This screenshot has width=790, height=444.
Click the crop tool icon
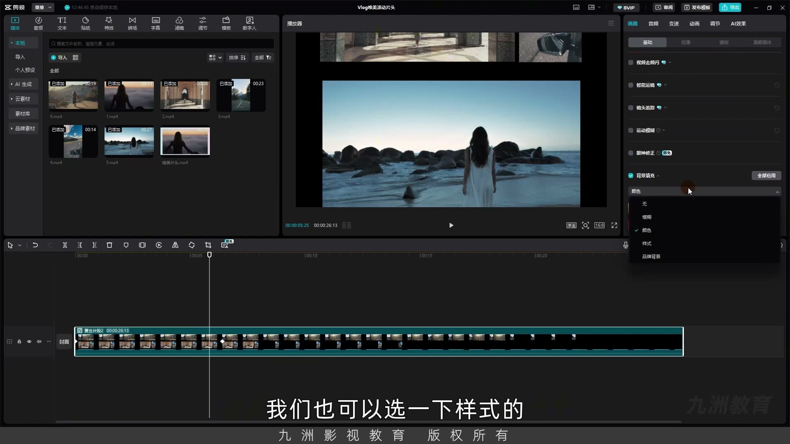(x=208, y=245)
